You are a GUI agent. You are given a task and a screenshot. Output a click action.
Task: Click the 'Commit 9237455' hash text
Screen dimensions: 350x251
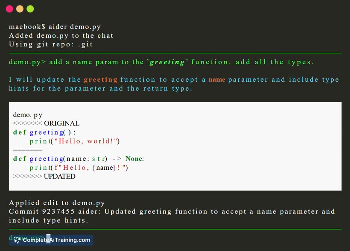42,211
